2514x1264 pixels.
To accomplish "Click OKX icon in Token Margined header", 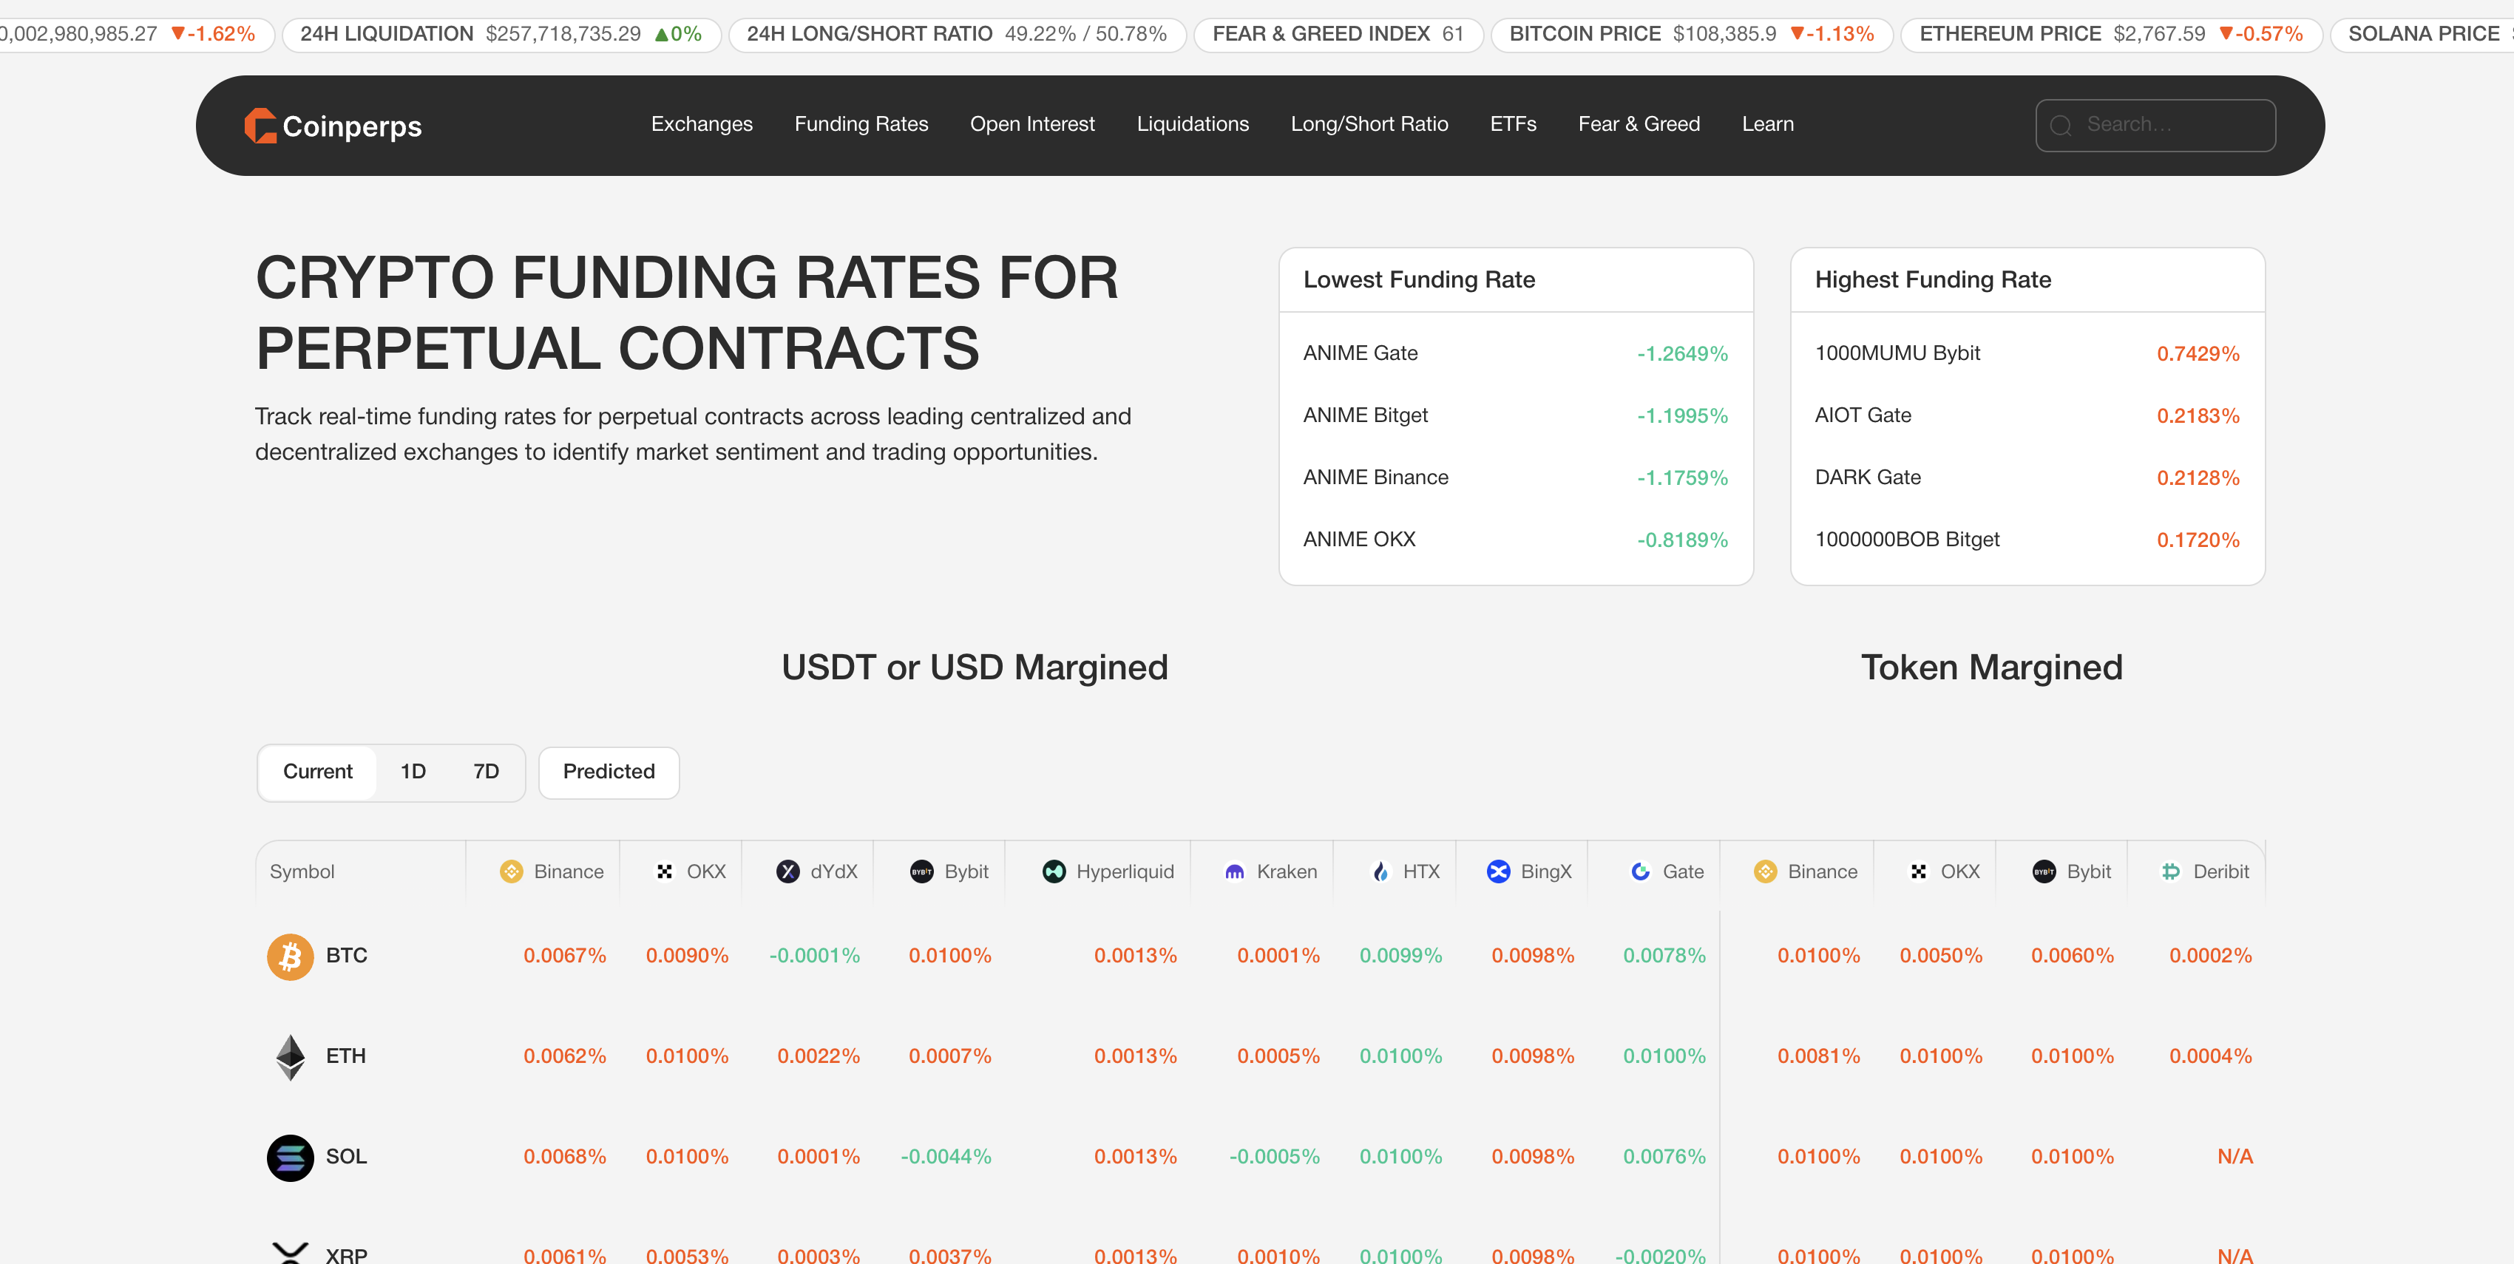I will [x=1919, y=871].
